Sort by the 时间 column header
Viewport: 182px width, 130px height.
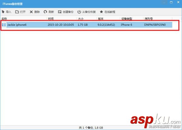tap(51, 19)
